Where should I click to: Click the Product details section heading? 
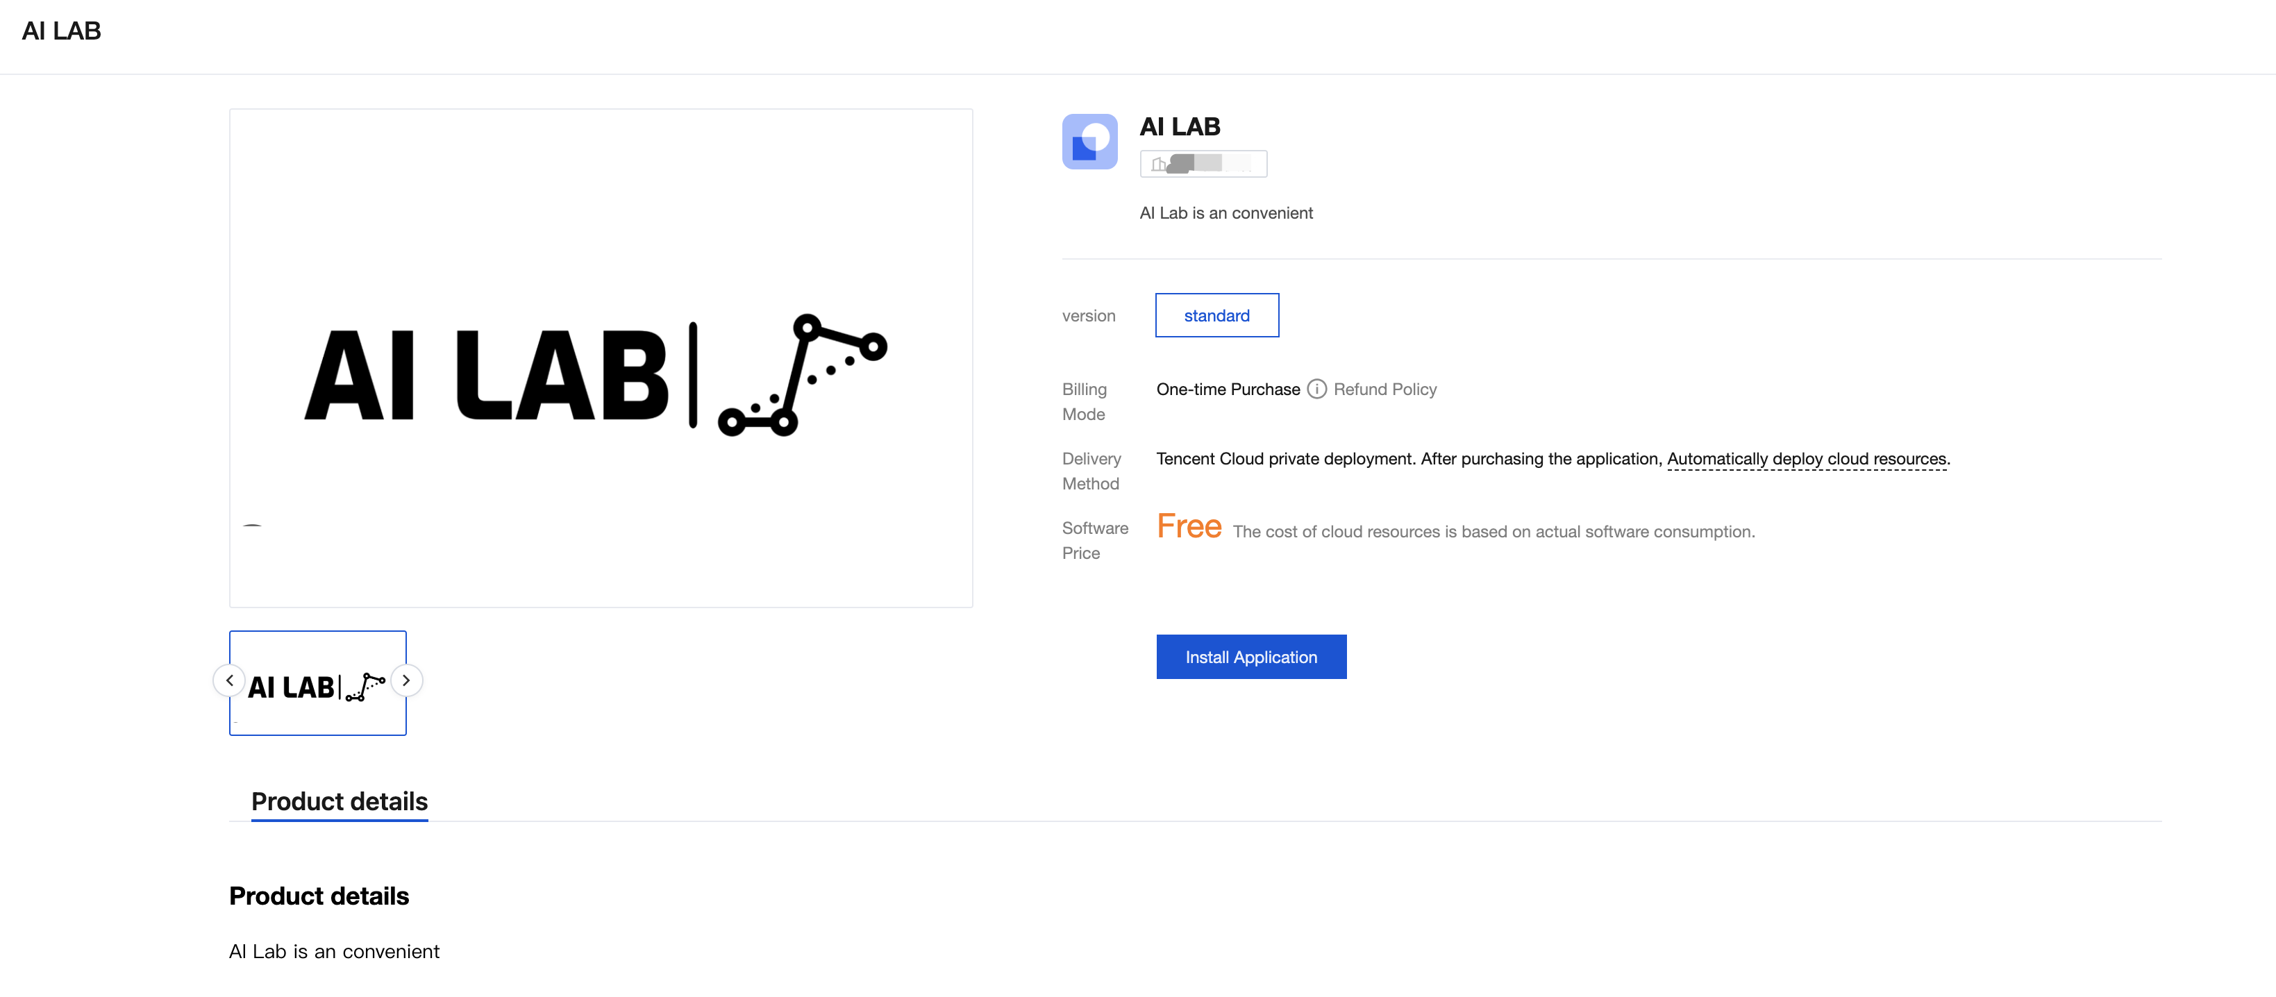[x=319, y=896]
